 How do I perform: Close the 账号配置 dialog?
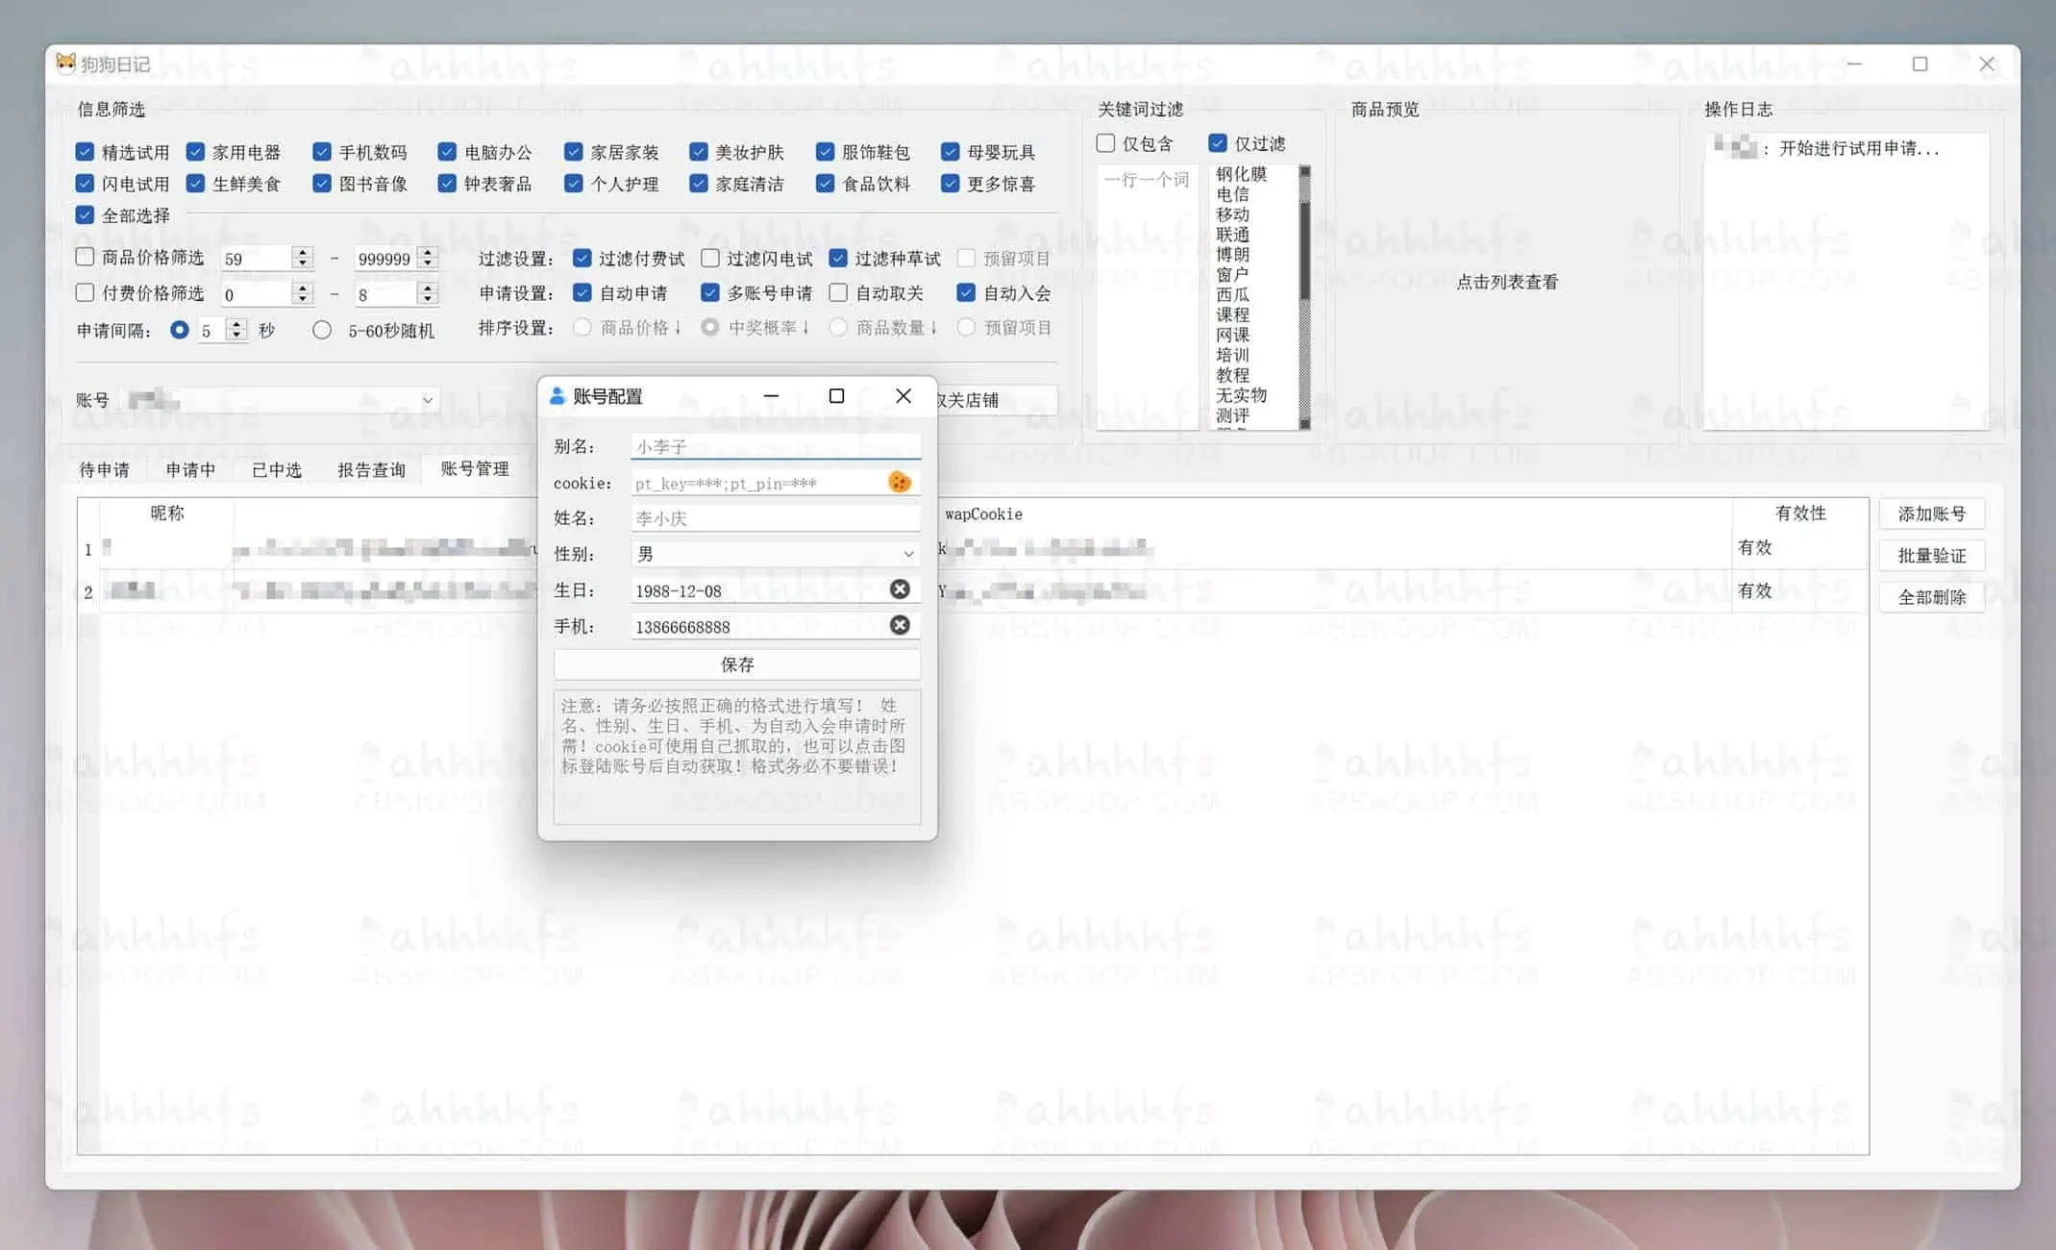click(903, 396)
